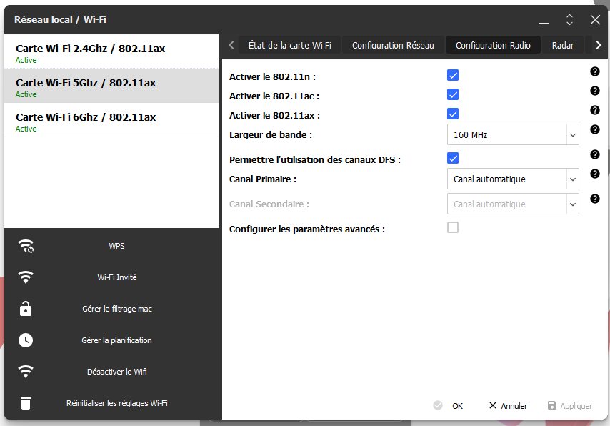
Task: Expand the Canal Primaire dropdown
Action: pyautogui.click(x=512, y=179)
